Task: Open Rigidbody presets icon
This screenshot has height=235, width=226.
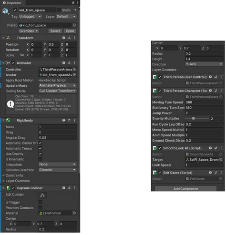Action: click(69, 120)
